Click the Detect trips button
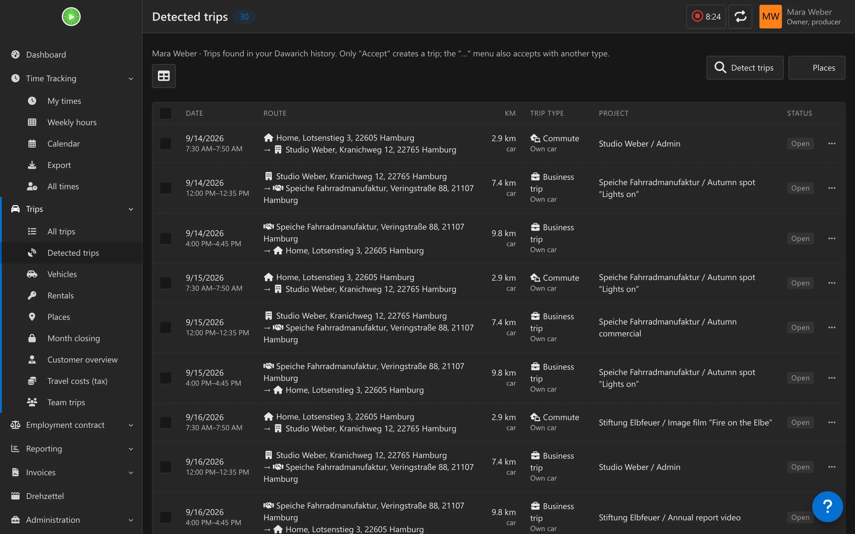855x534 pixels. 745,67
